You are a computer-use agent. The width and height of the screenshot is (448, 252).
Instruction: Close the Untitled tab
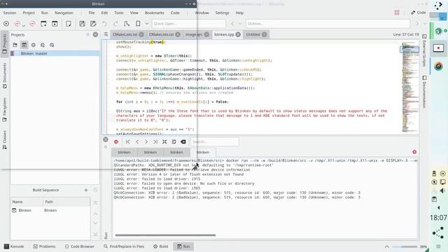265,34
